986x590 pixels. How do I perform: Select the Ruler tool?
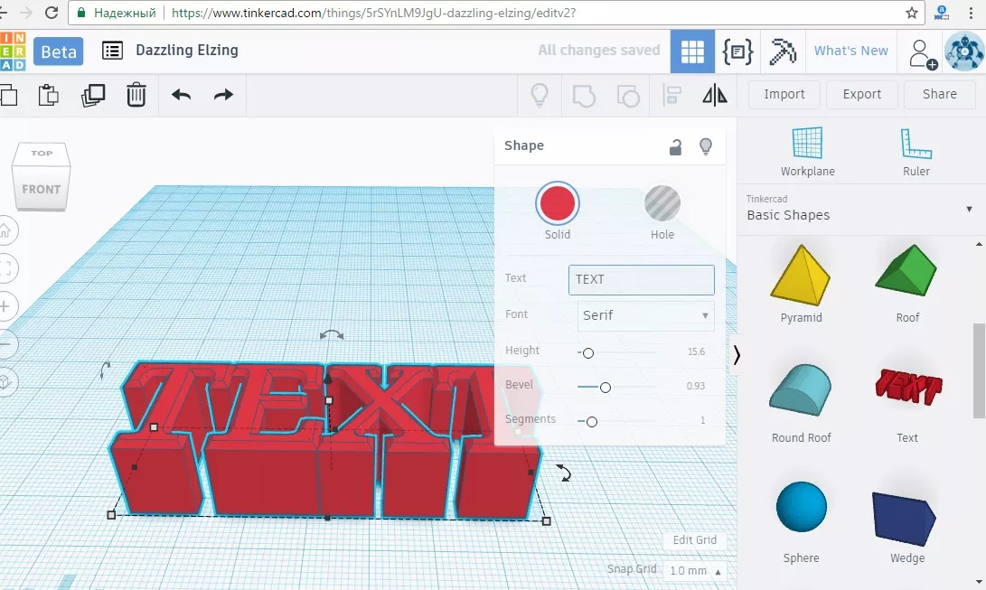click(x=916, y=152)
